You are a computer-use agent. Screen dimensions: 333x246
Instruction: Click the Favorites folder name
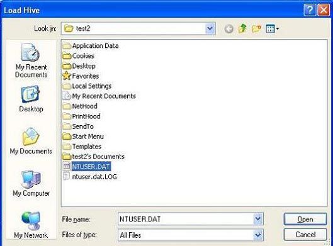pos(86,76)
